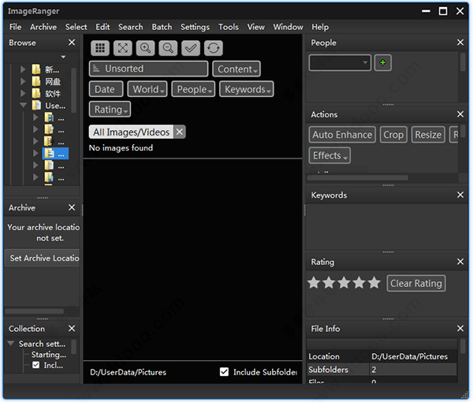Viewport: 473px width, 402px height.
Task: Open the File menu
Action: (16, 27)
